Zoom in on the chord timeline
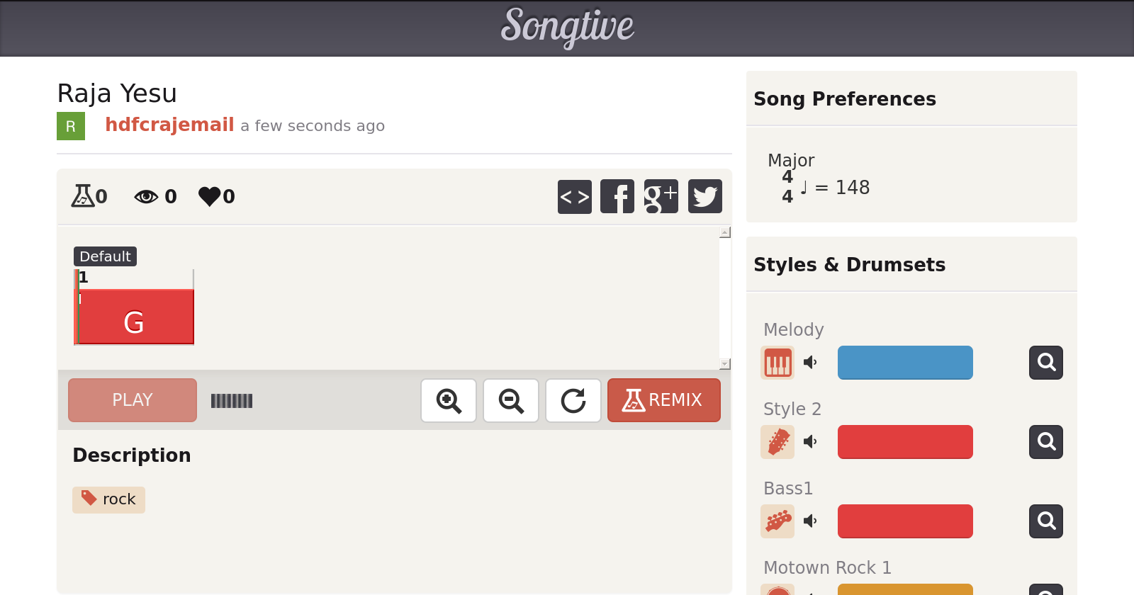1134x595 pixels. pos(449,400)
